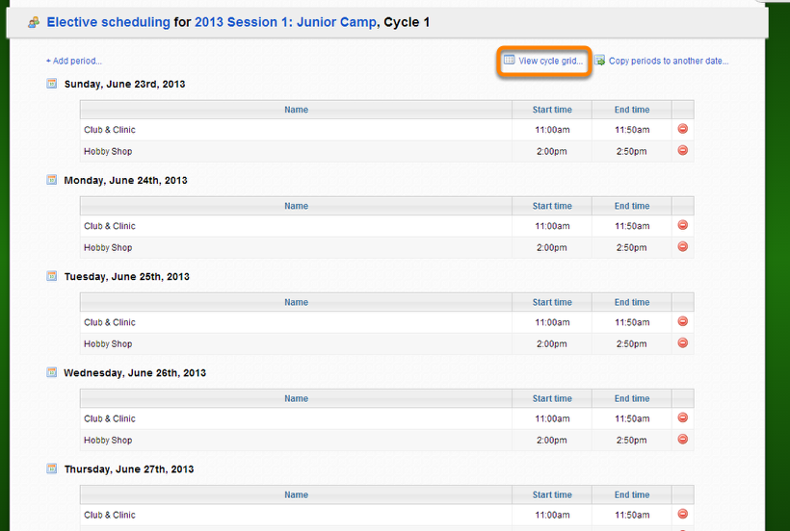Open the Elective scheduling link
The image size is (790, 531).
pyautogui.click(x=108, y=22)
